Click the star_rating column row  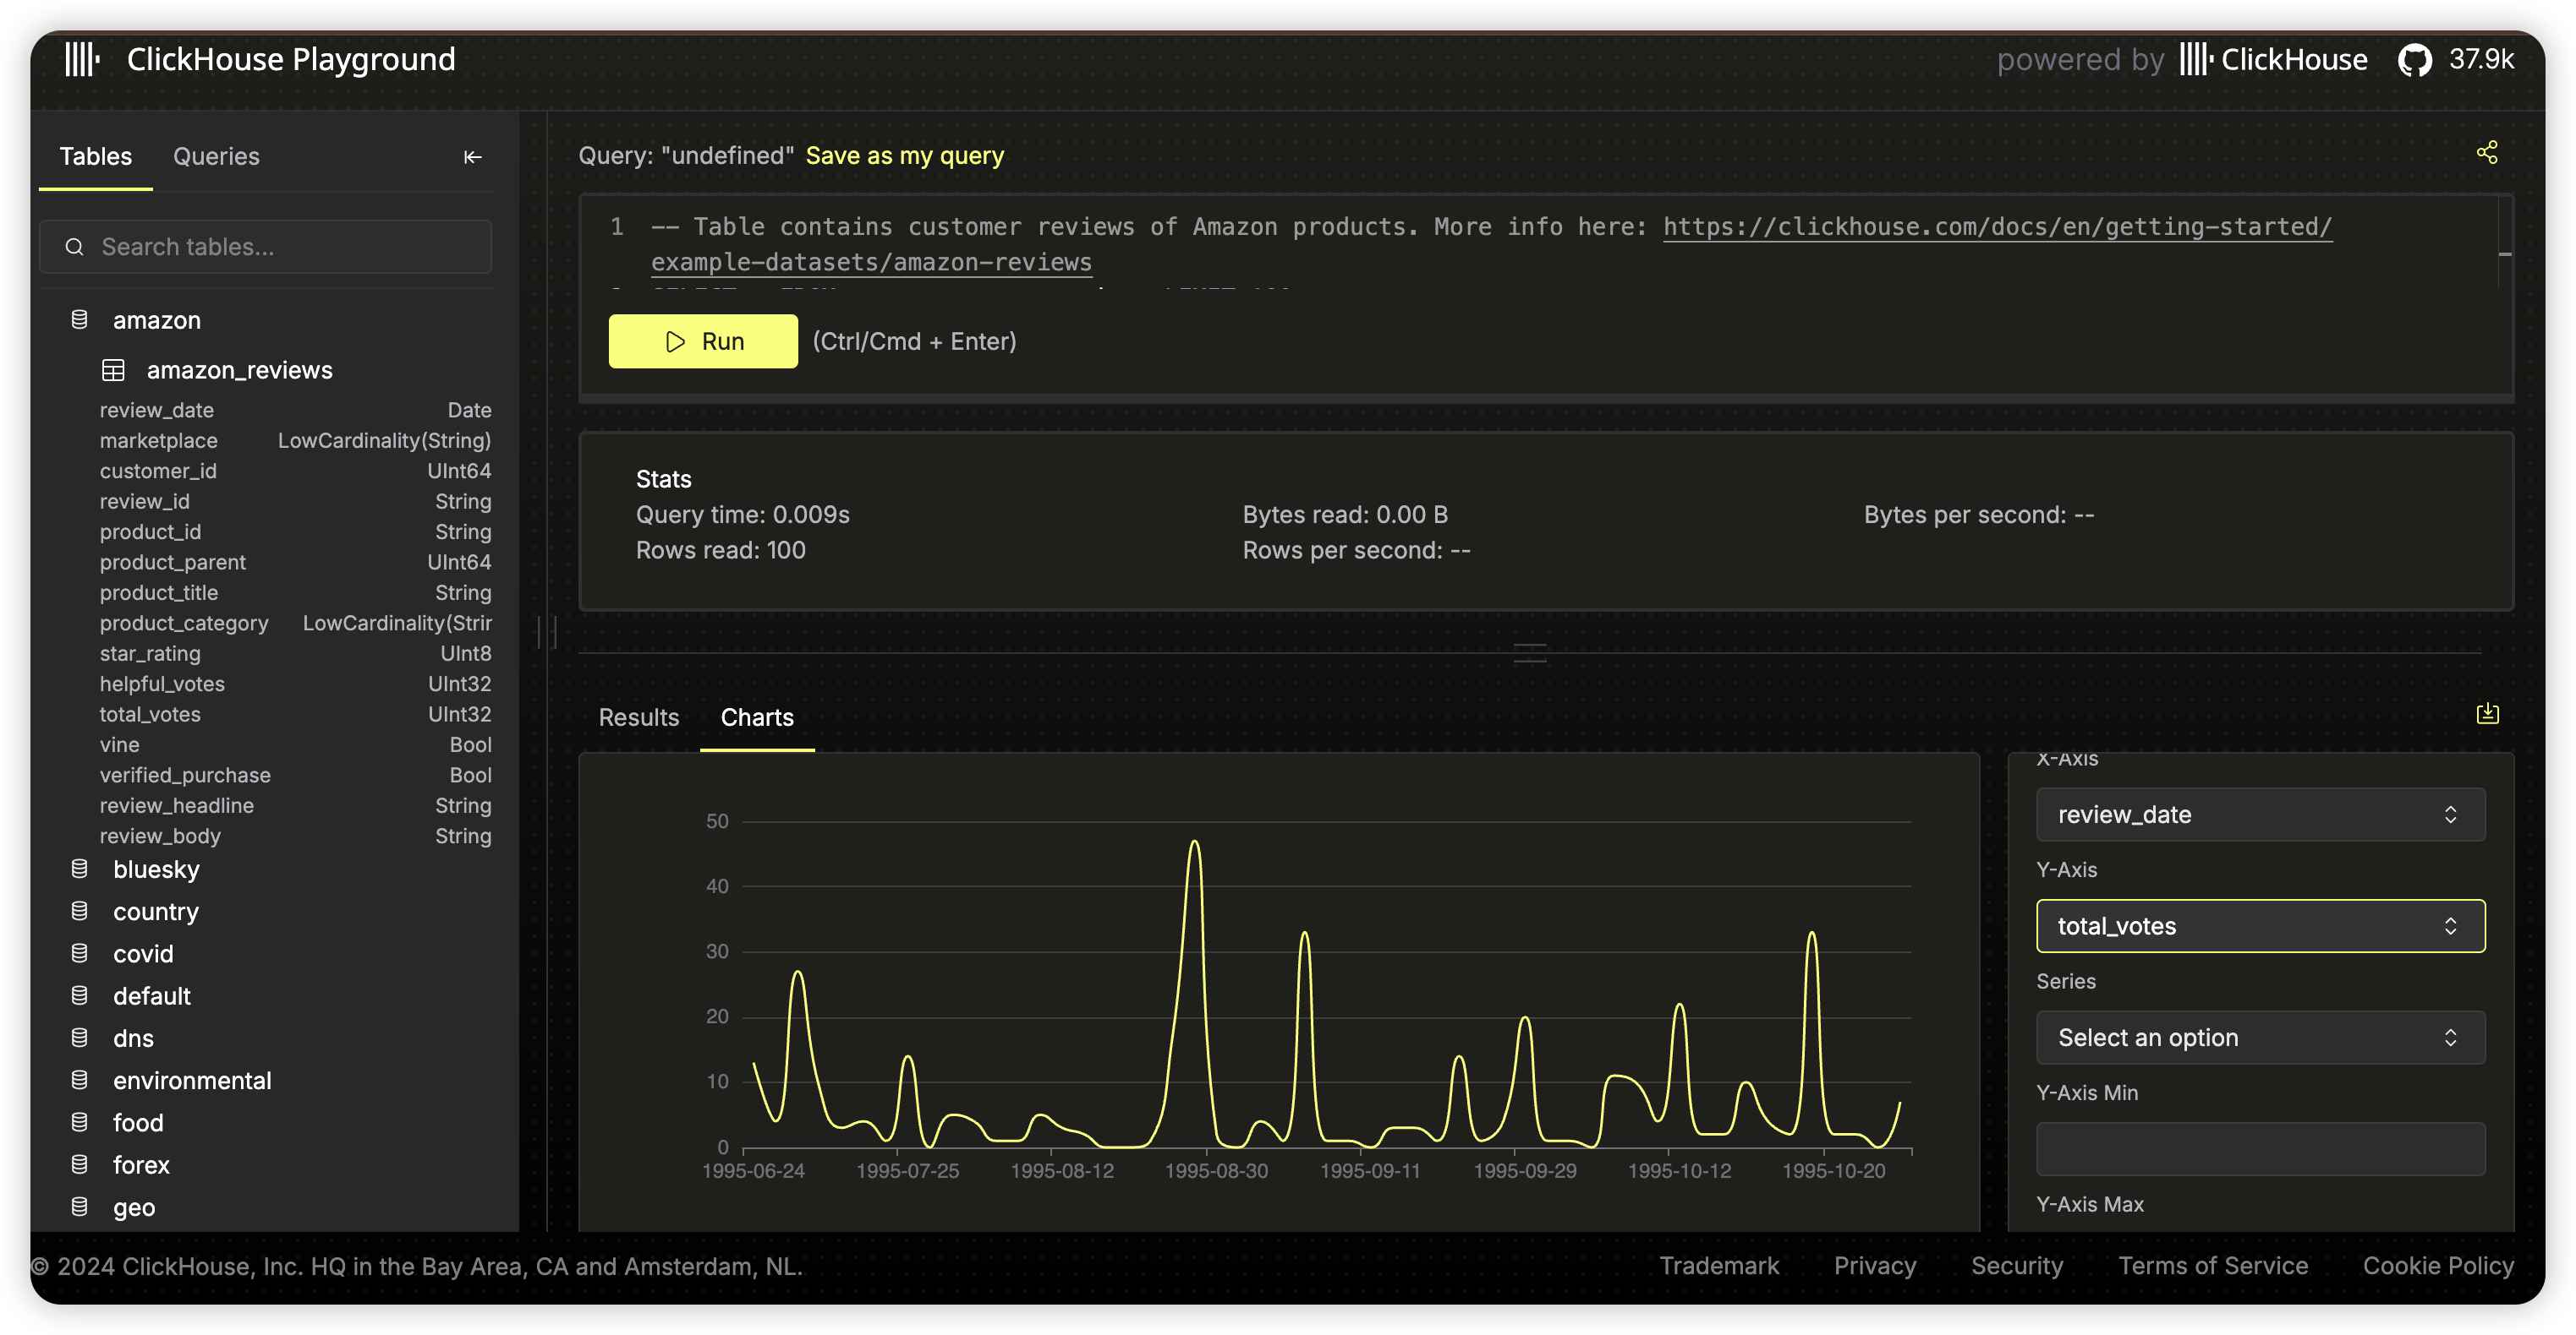[295, 653]
